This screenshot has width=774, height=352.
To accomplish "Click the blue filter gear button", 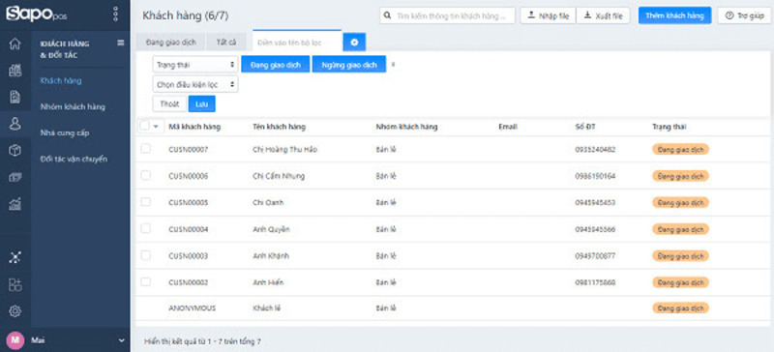I will tap(354, 43).
